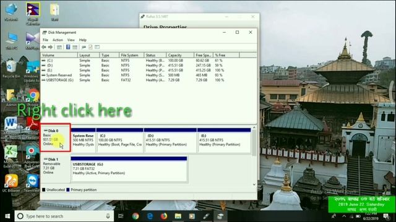Select the Google Chrome desktop icon

pyautogui.click(x=33, y=97)
